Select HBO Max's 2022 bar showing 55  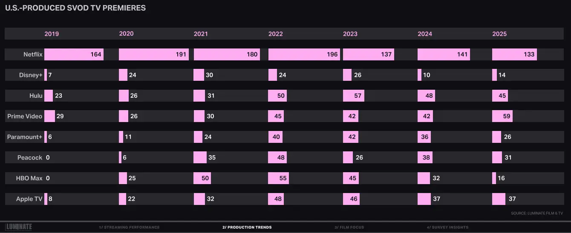278,178
